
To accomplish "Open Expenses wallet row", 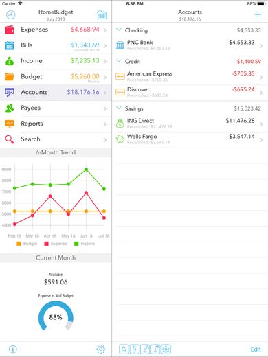I will (x=56, y=30).
